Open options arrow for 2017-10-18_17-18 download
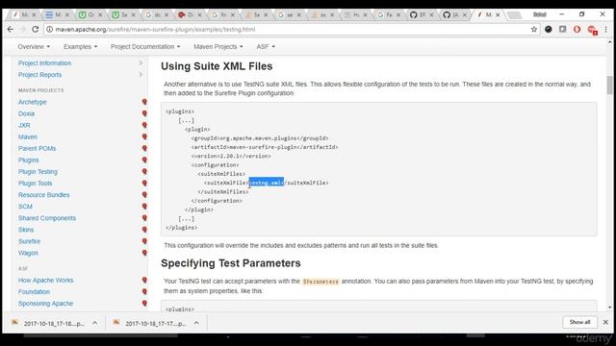This screenshot has width=616, height=346. pyautogui.click(x=94, y=323)
